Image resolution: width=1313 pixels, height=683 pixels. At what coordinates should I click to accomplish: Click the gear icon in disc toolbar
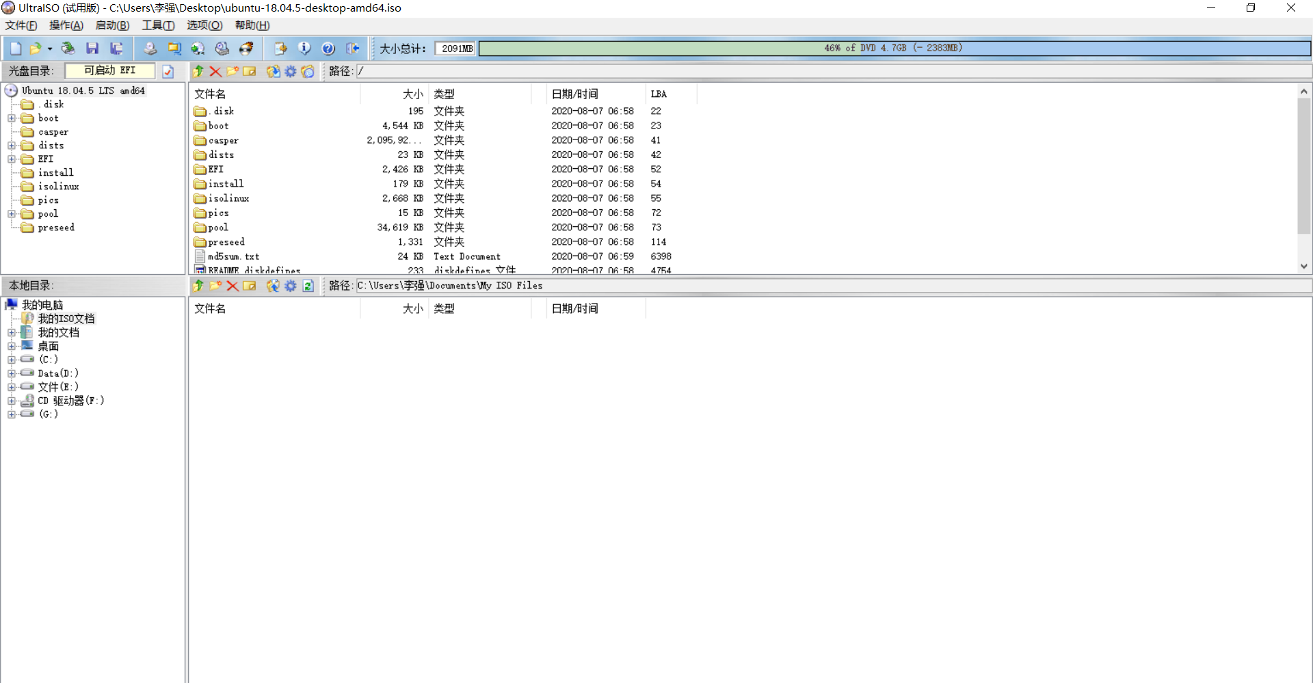pyautogui.click(x=291, y=71)
